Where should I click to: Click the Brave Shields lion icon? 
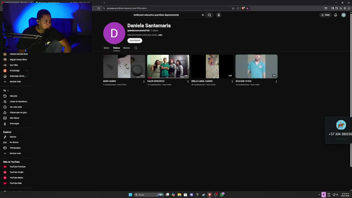point(243,8)
